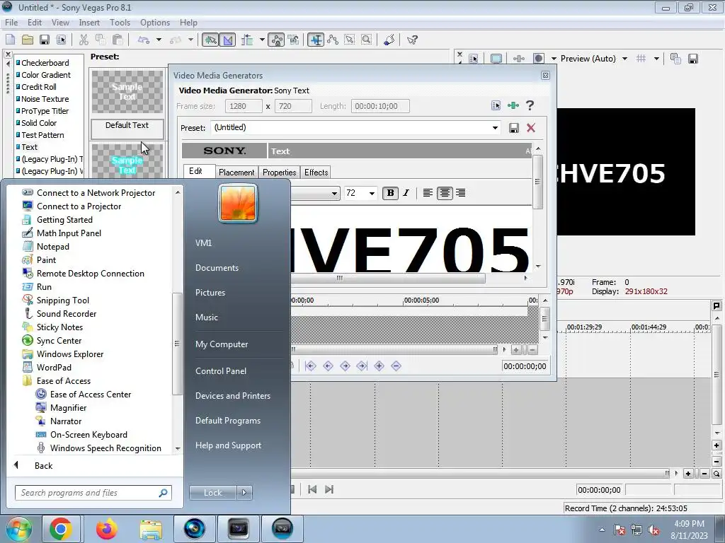Toggle Lock Envelopes to Events button
This screenshot has width=725, height=543.
(x=276, y=40)
